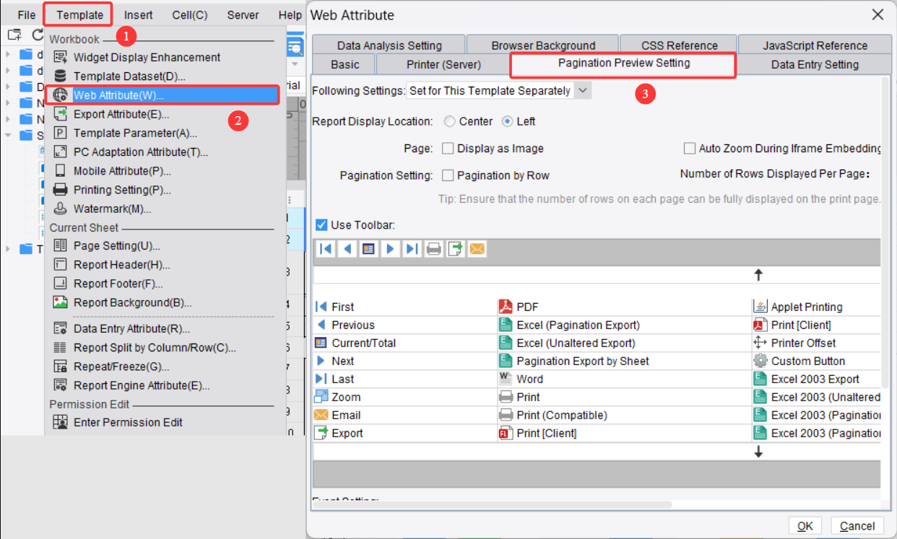Viewport: 897px width, 539px height.
Task: Enable Pagination by Row checkbox
Action: (x=448, y=175)
